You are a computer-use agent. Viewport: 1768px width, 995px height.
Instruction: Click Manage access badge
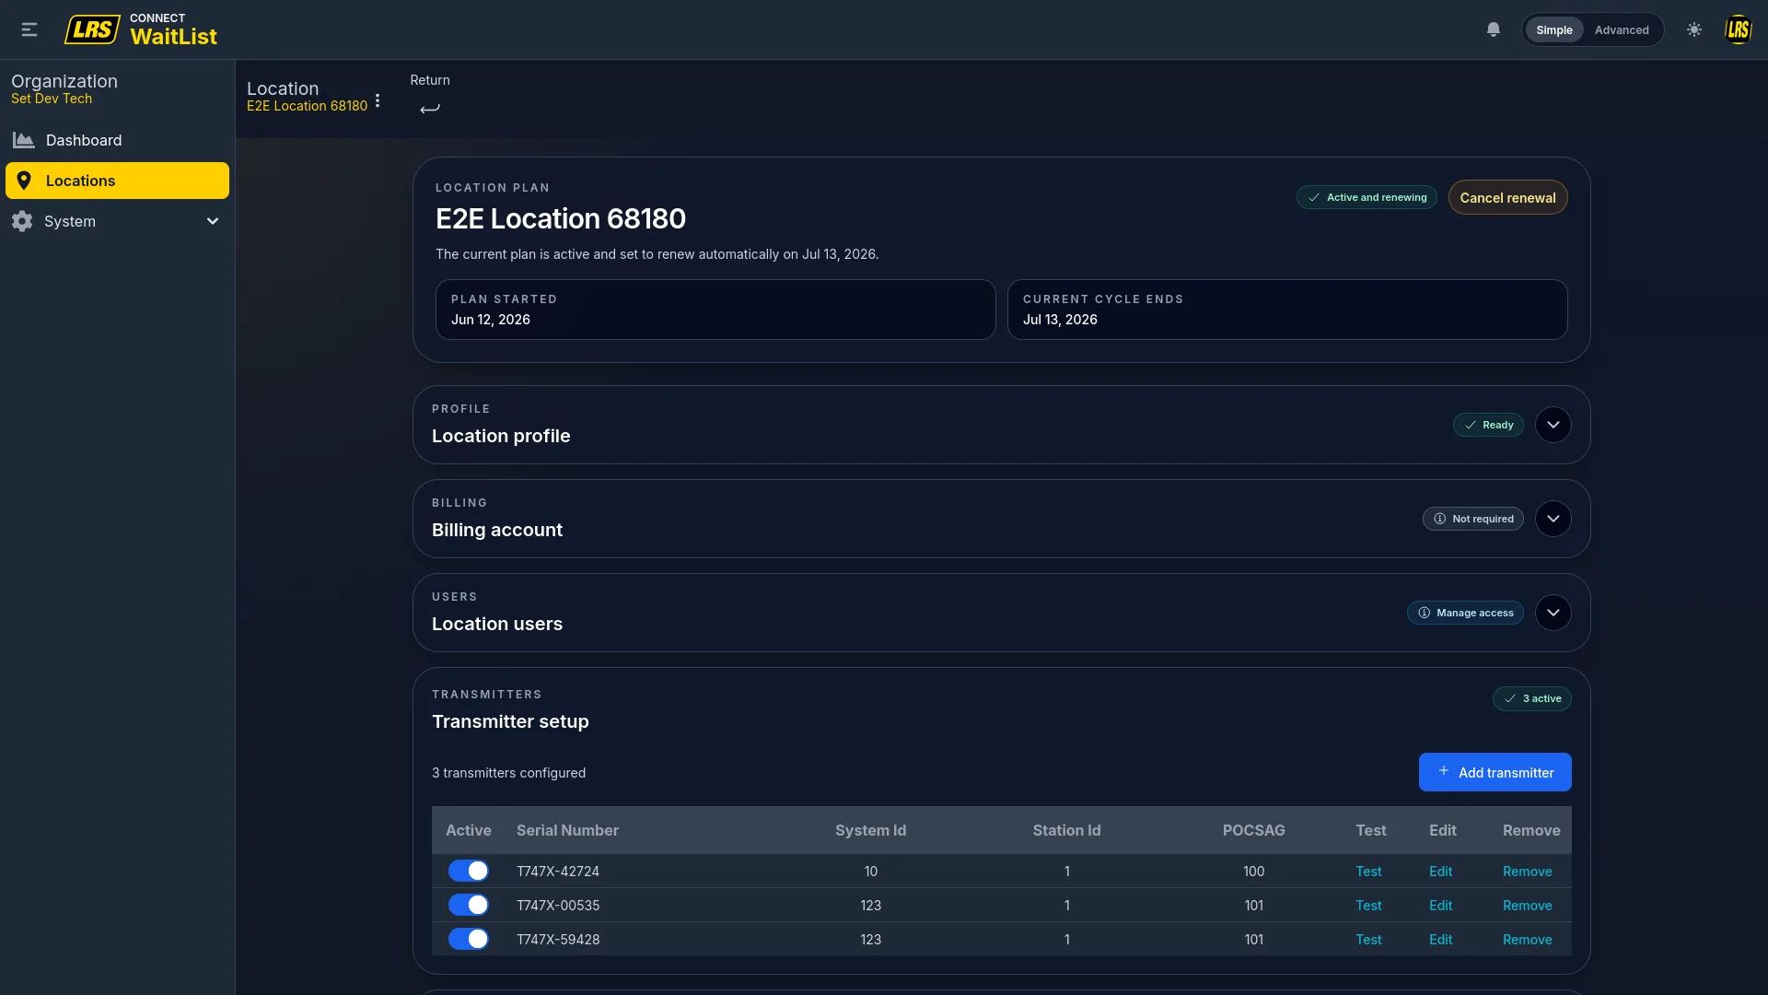(x=1465, y=613)
